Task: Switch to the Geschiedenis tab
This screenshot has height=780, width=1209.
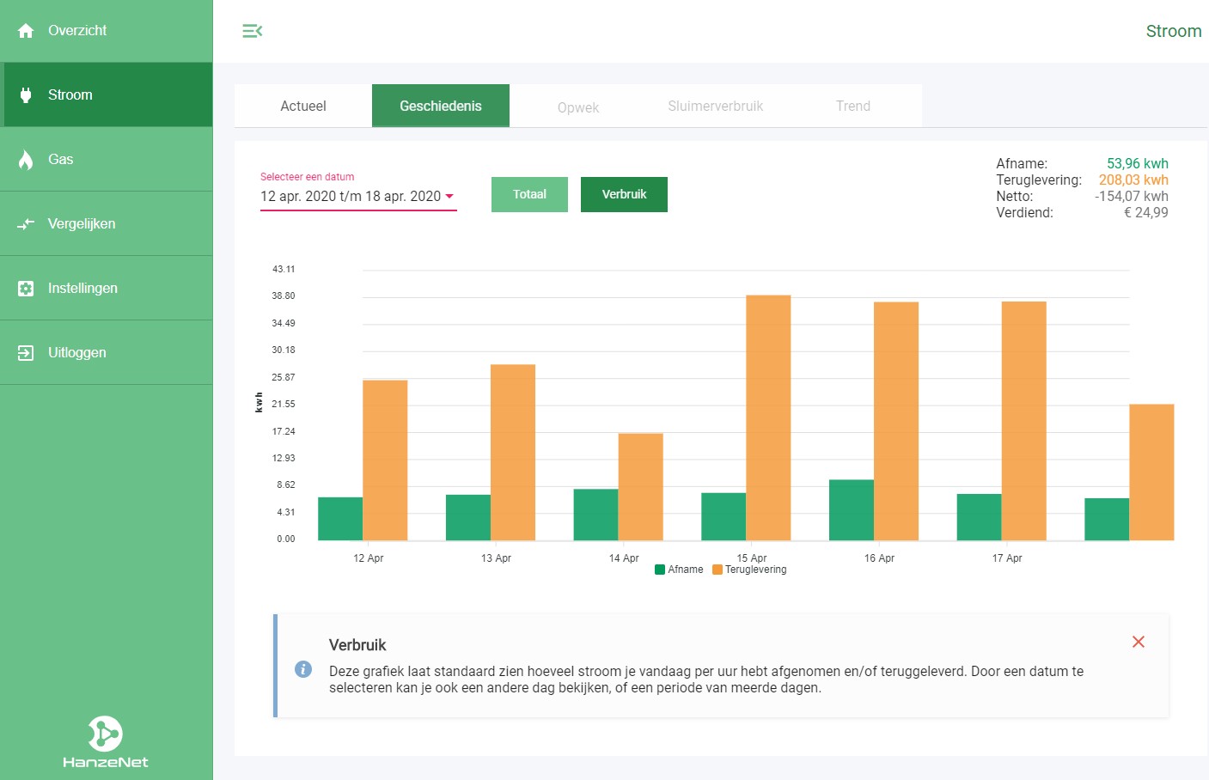Action: pyautogui.click(x=441, y=106)
